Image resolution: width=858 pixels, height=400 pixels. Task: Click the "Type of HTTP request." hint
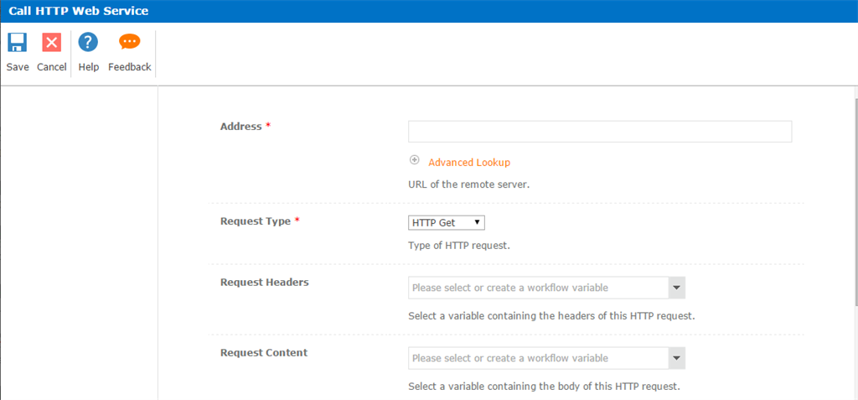[459, 246]
